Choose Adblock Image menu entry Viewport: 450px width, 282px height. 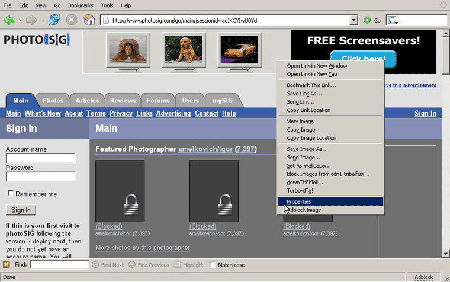pos(330,210)
